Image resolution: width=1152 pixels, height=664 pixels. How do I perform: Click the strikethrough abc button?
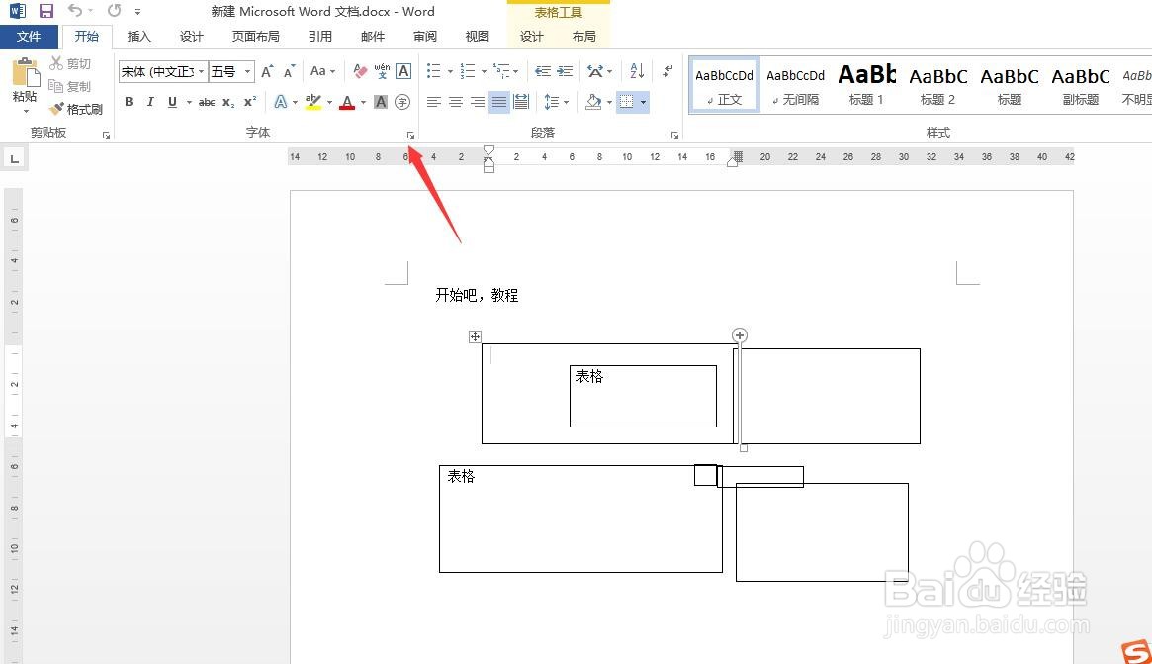point(207,102)
